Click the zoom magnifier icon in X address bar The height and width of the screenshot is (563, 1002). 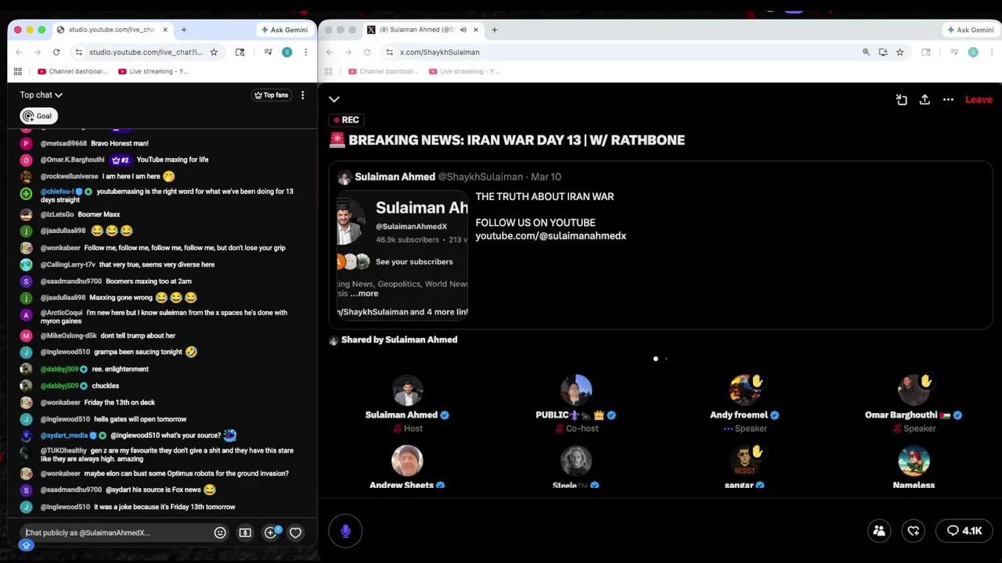point(866,52)
